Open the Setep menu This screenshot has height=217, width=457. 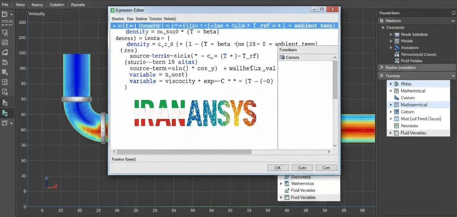coord(21,4)
